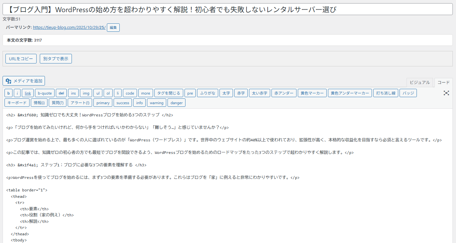Switch to the ビジュアル editor tab
Screen dimensions: 456x243
point(419,82)
